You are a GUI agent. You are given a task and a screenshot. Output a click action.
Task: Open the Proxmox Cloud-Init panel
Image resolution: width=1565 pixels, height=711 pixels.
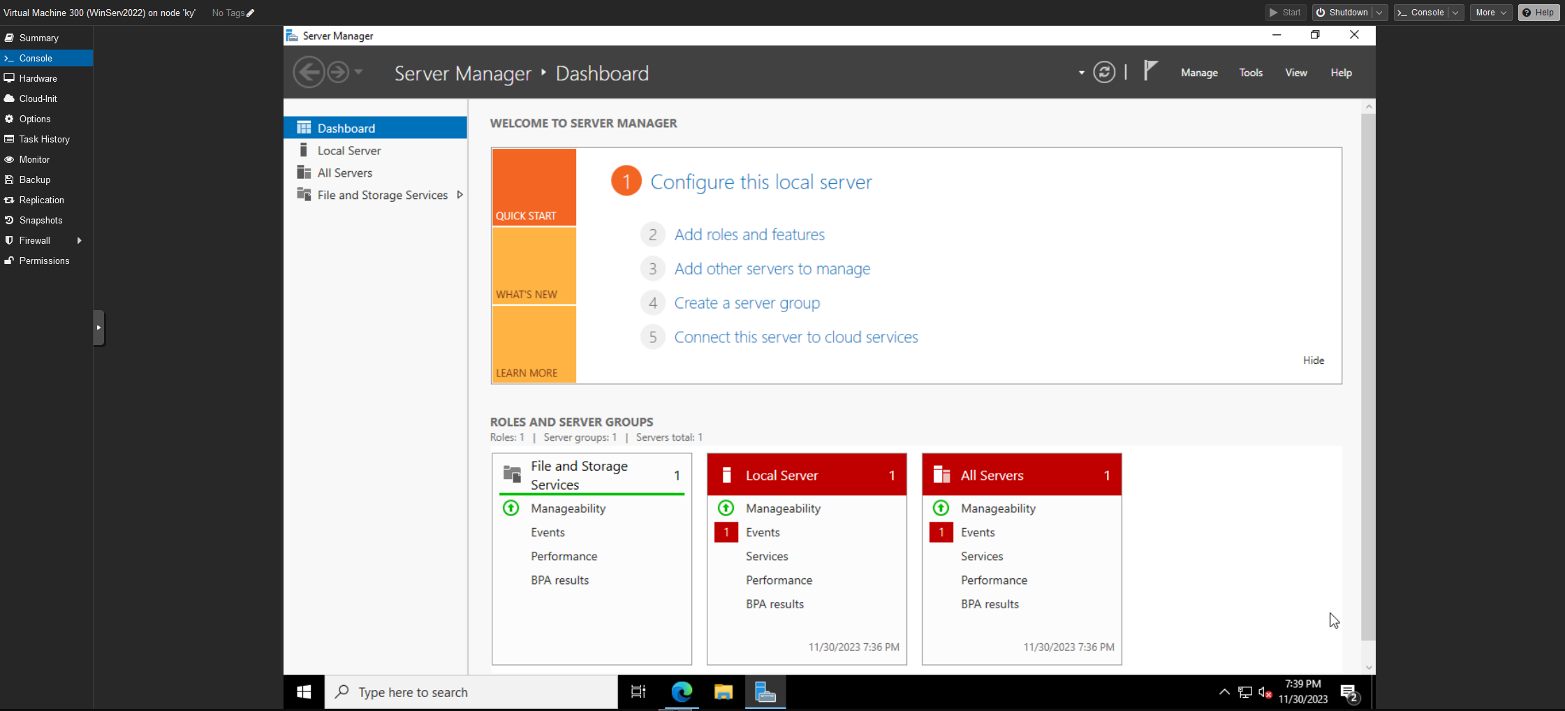[46, 98]
